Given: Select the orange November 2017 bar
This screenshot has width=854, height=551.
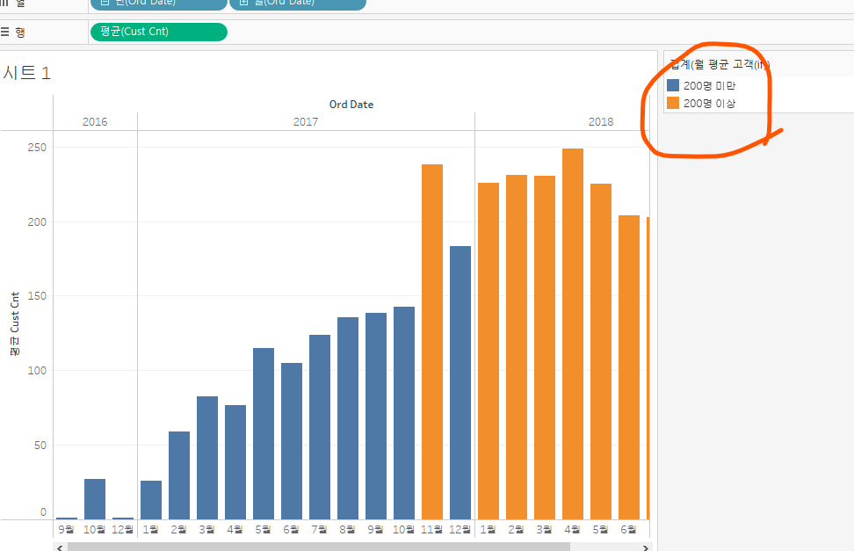Looking at the screenshot, I should [432, 342].
